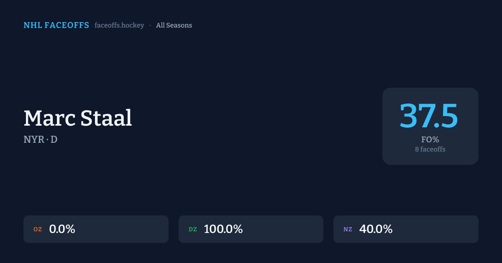Image resolution: width=502 pixels, height=263 pixels.
Task: Click empty area of the DZ stat card
Action: (284, 229)
